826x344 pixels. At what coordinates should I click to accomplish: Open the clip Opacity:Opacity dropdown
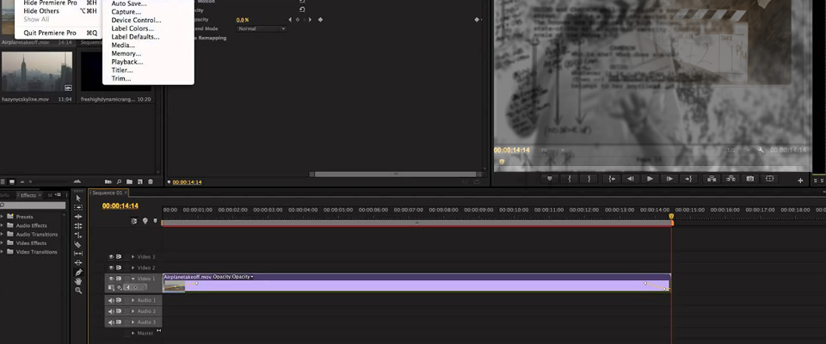pos(233,277)
